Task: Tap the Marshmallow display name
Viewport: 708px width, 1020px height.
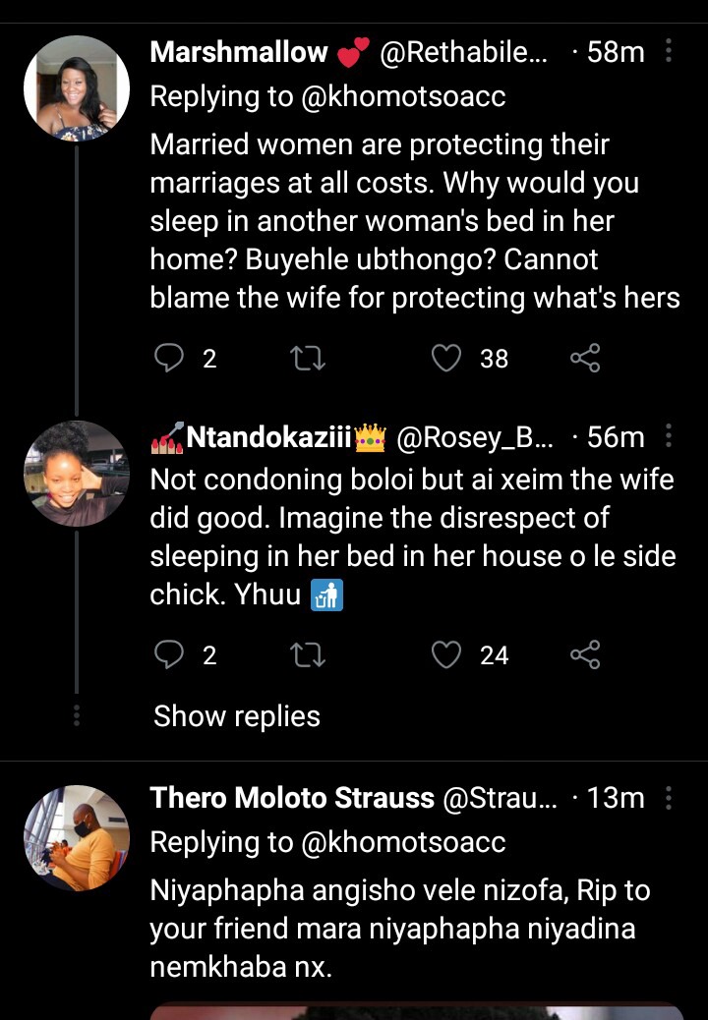Action: click(x=239, y=52)
